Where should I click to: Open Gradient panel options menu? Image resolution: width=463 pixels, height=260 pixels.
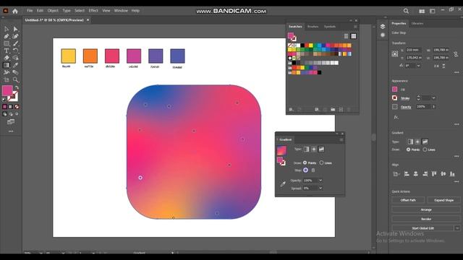[341, 139]
